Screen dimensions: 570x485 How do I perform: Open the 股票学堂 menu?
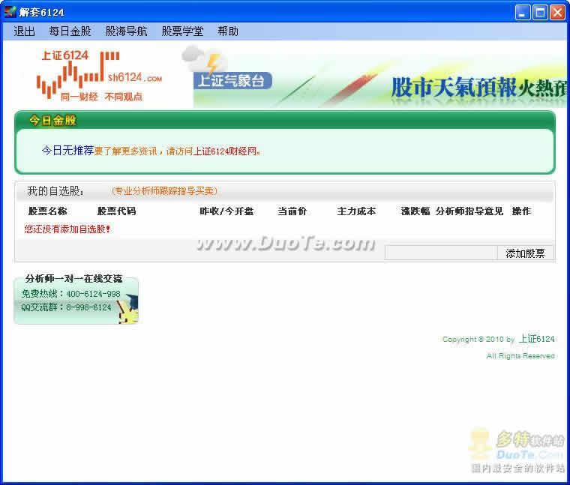point(182,31)
